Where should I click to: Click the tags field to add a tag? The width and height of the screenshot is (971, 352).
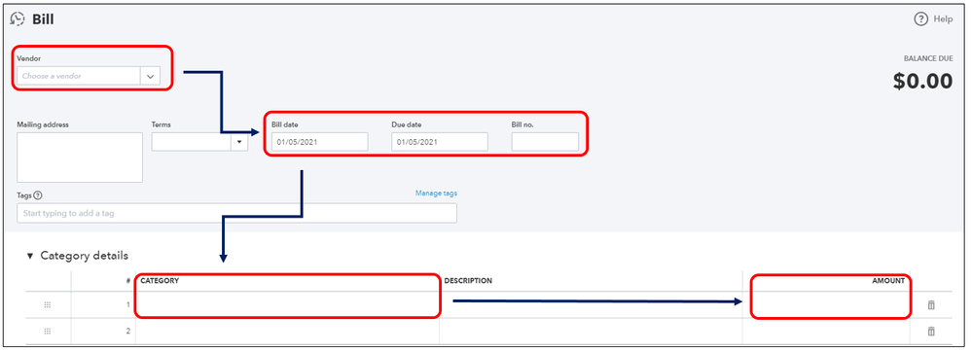click(236, 213)
